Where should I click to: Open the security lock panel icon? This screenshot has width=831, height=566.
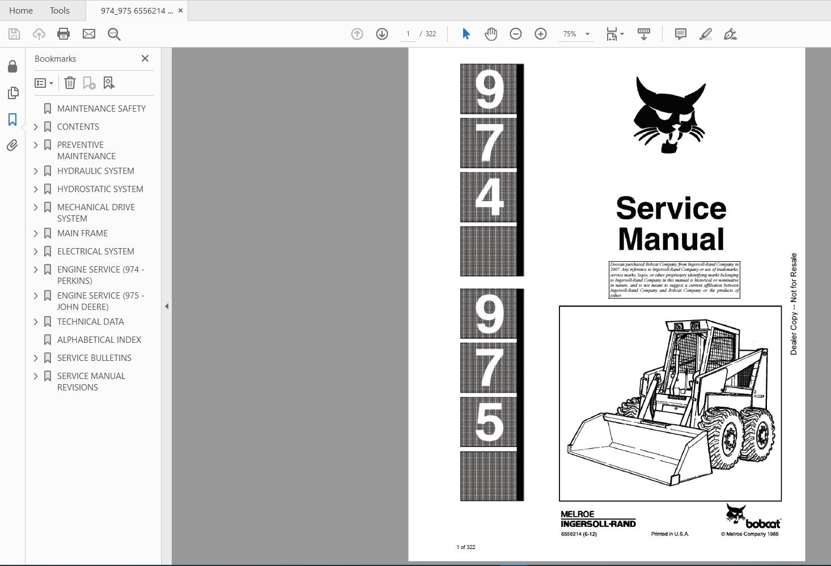[12, 67]
